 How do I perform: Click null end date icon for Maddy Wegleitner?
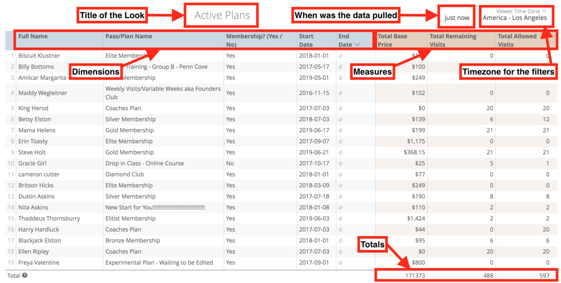tap(340, 93)
